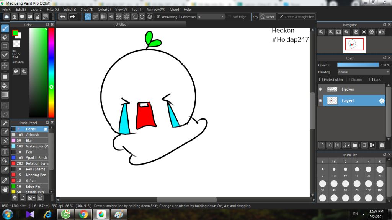Toggle the Soft Edge checkbox

point(230,17)
